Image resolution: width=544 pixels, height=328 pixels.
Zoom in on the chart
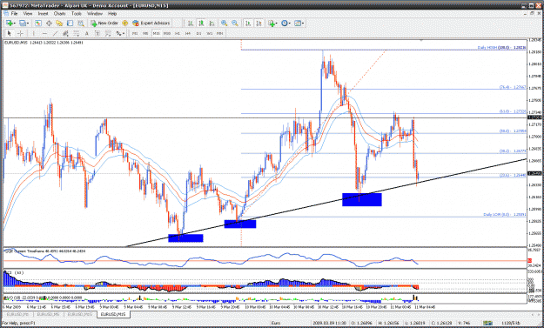(x=224, y=23)
